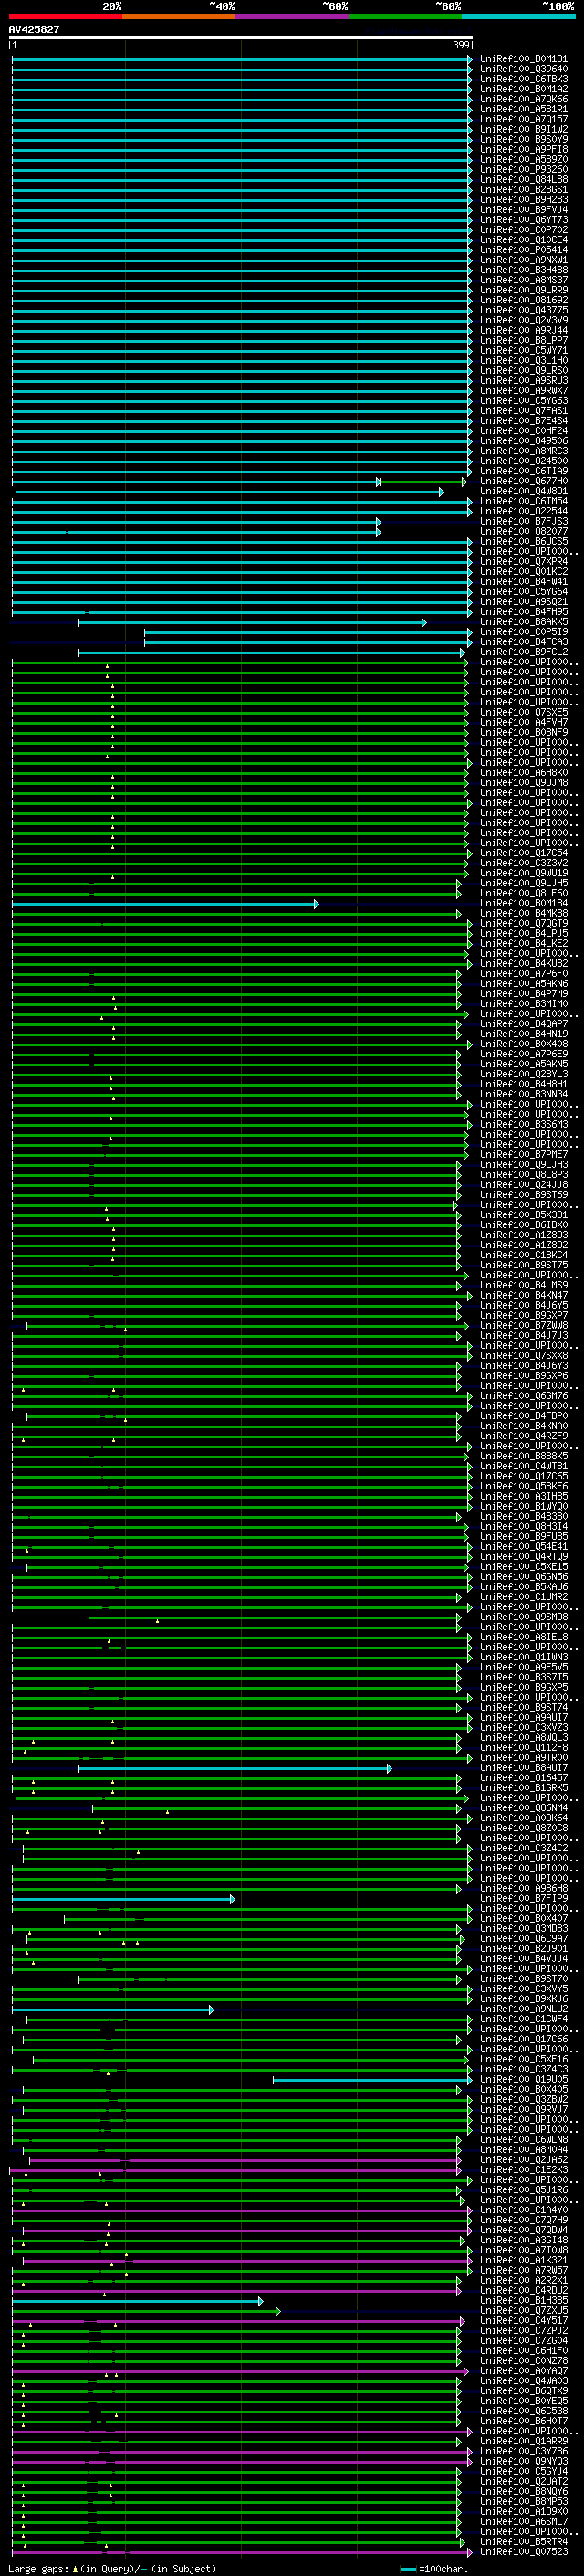Image resolution: width=584 pixels, height=2576 pixels.
Task: Select label UniRef100_Q6YT73
Action: click(524, 220)
